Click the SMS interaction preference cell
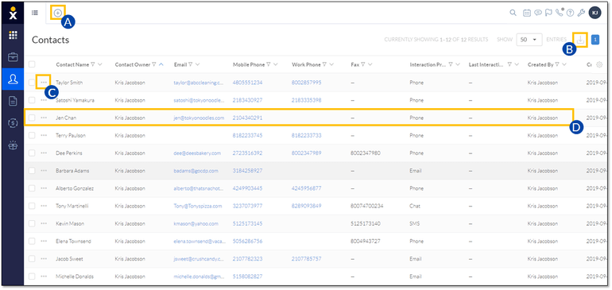The width and height of the screenshot is (612, 290). click(415, 223)
